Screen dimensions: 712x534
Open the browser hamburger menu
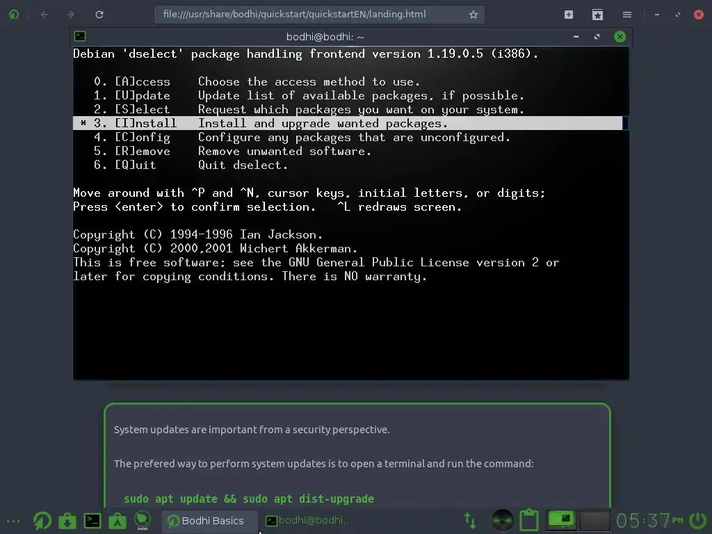[x=627, y=15]
